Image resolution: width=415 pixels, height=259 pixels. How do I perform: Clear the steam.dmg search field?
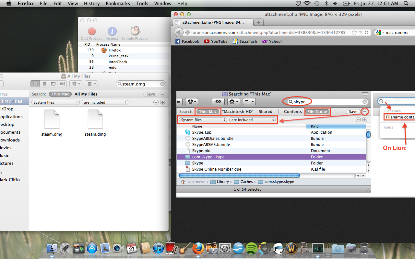point(162,84)
